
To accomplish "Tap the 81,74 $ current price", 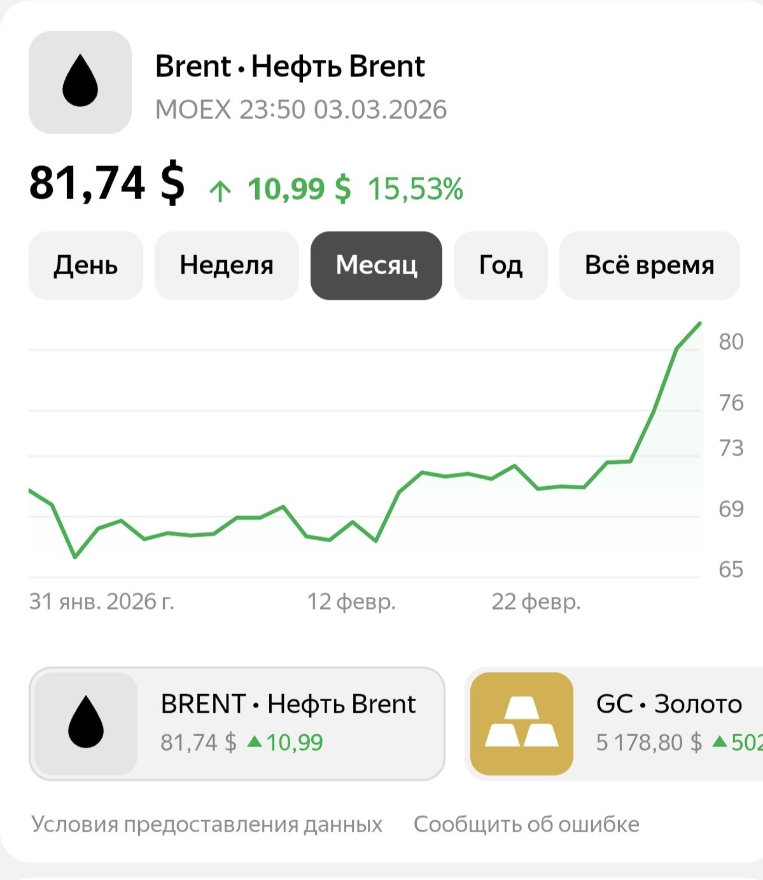I will tap(107, 183).
